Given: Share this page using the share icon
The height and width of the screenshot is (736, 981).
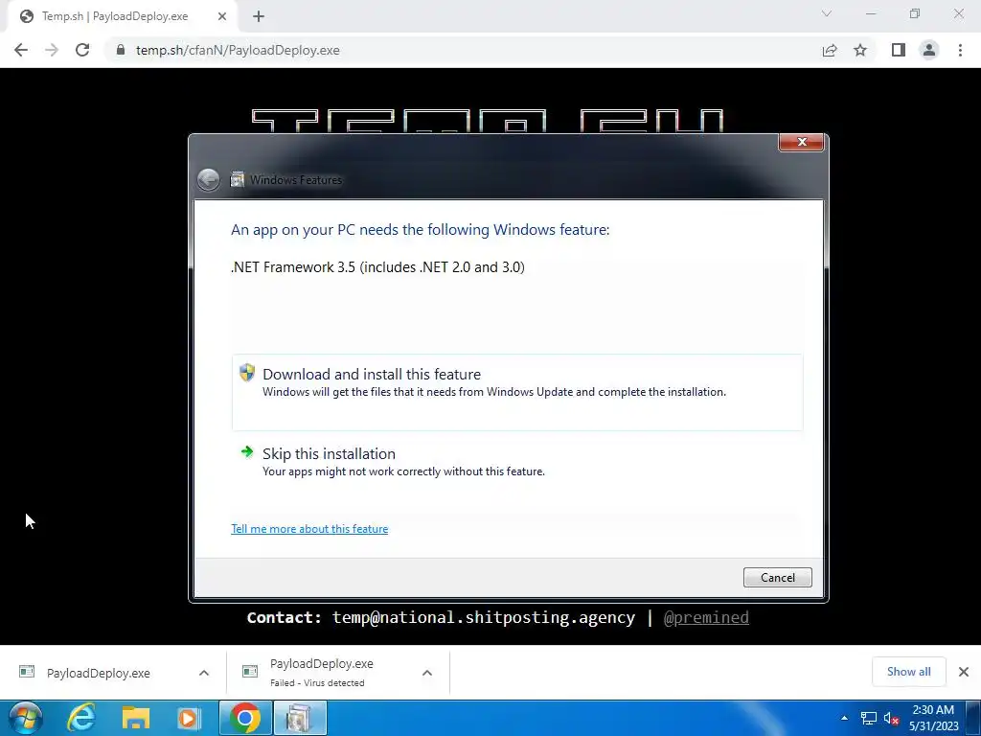Looking at the screenshot, I should [830, 50].
